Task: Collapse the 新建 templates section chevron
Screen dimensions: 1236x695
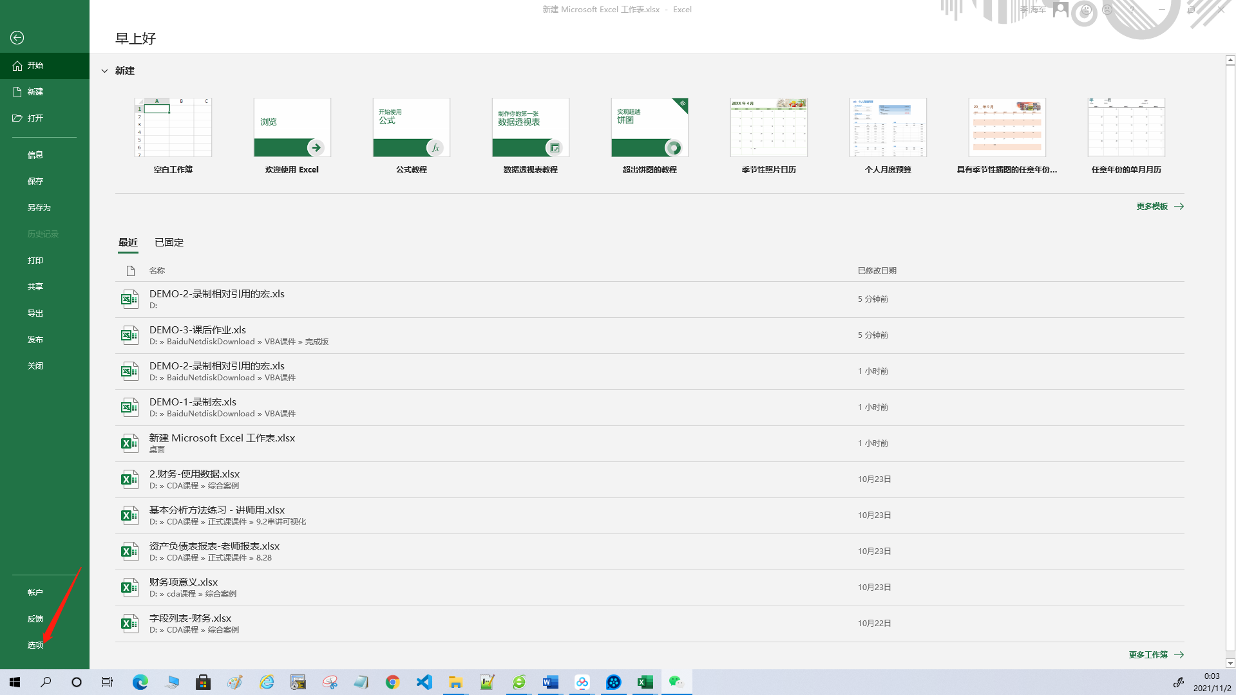Action: coord(104,71)
